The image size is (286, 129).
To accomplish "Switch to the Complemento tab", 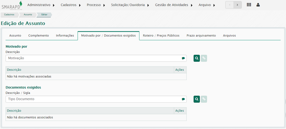I will 39,36.
